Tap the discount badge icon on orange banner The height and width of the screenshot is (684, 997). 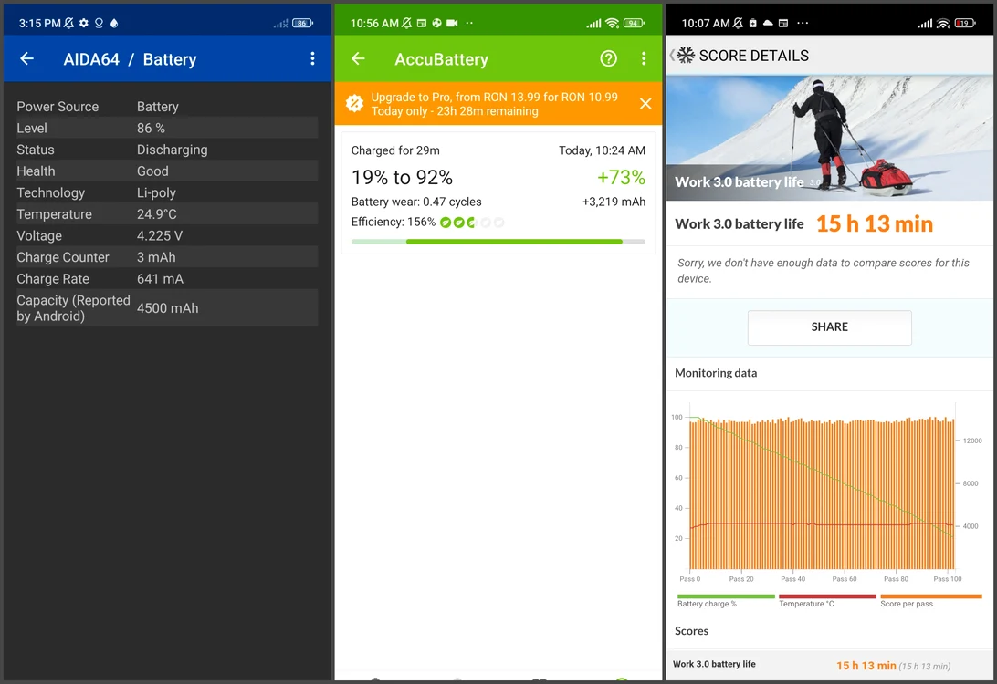point(354,104)
